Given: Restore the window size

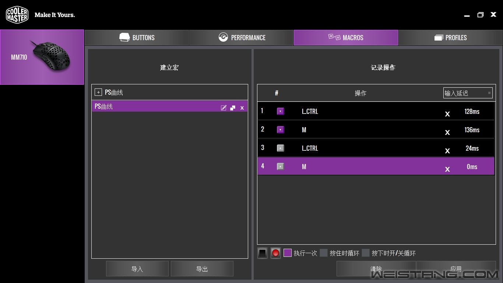Looking at the screenshot, I should (x=480, y=15).
